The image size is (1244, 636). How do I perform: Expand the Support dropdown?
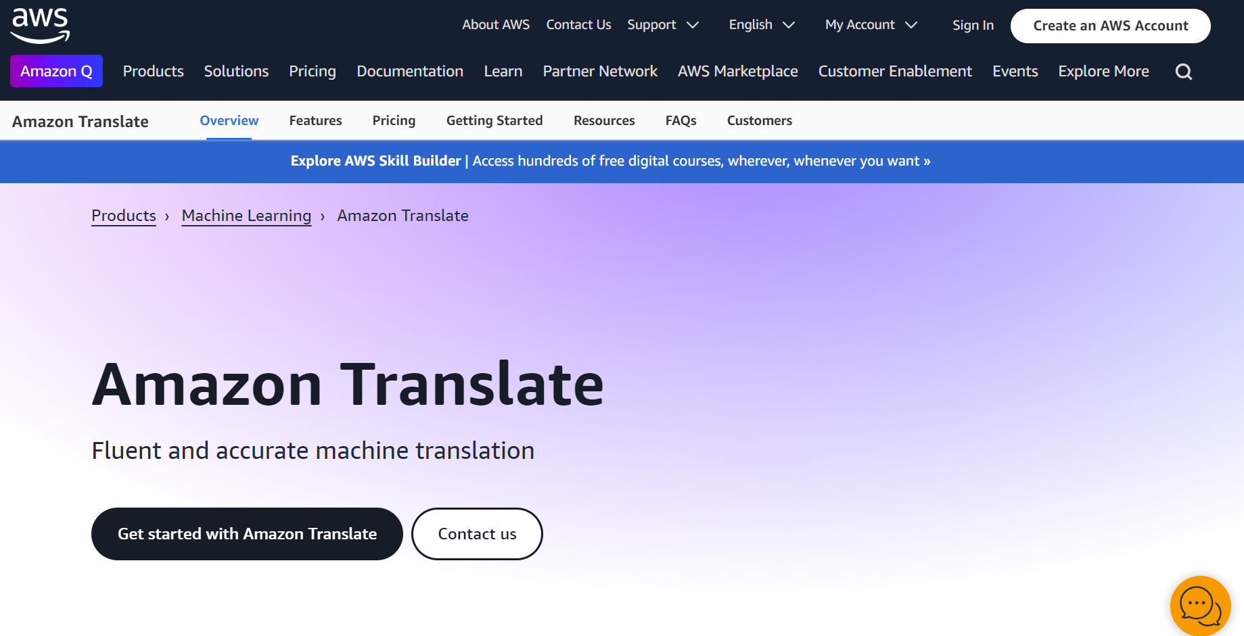coord(662,25)
